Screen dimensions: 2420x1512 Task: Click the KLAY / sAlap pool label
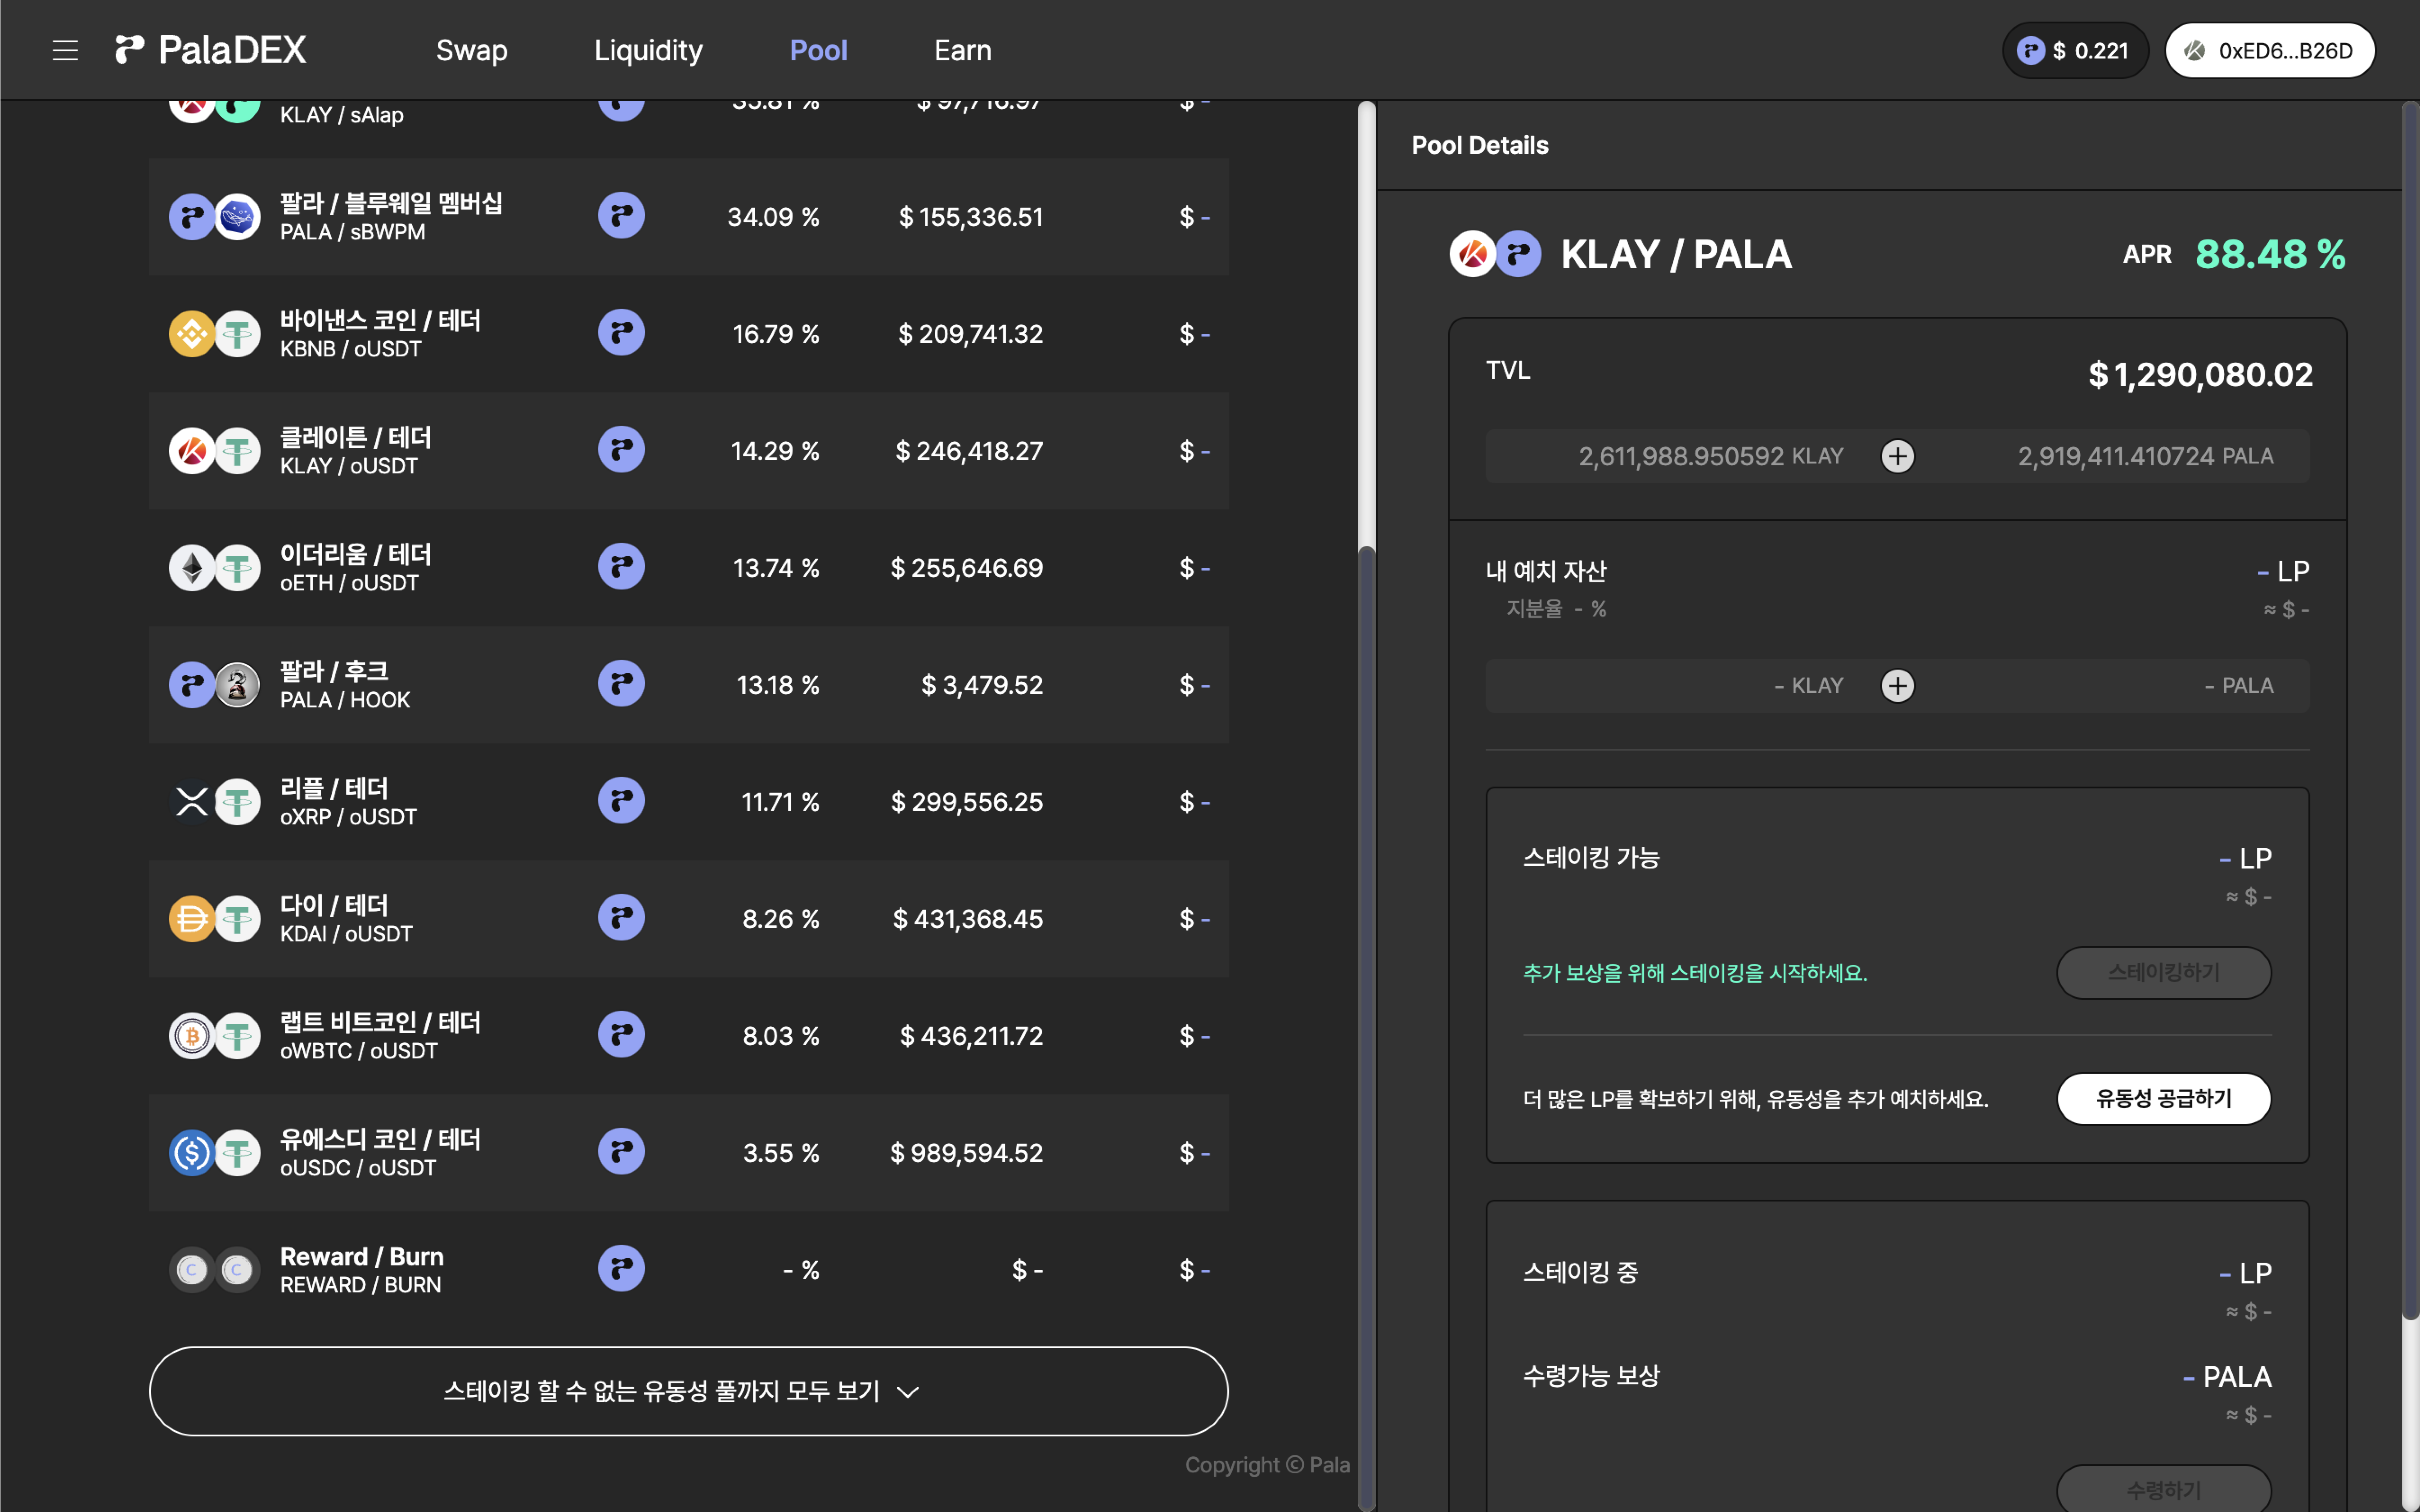pyautogui.click(x=342, y=115)
